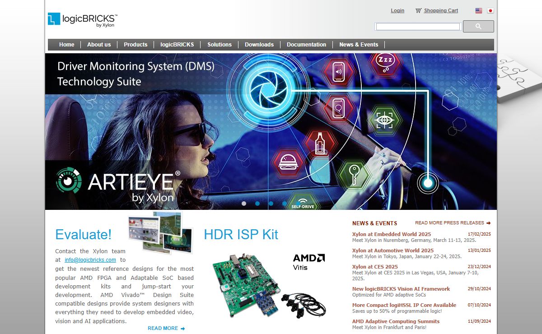Click the Driver Monitoring System banner title
This screenshot has height=334, width=542.
[135, 74]
